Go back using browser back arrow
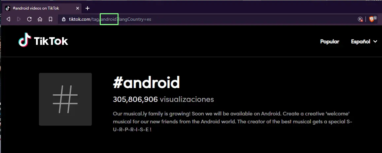 pyautogui.click(x=8, y=19)
